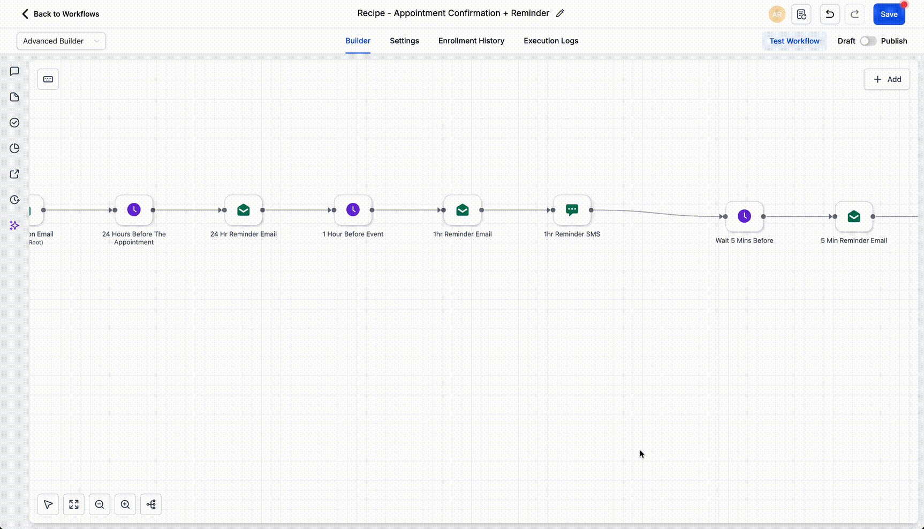924x529 pixels.
Task: Open the AI sparkles panel in sidebar
Action: pyautogui.click(x=14, y=225)
